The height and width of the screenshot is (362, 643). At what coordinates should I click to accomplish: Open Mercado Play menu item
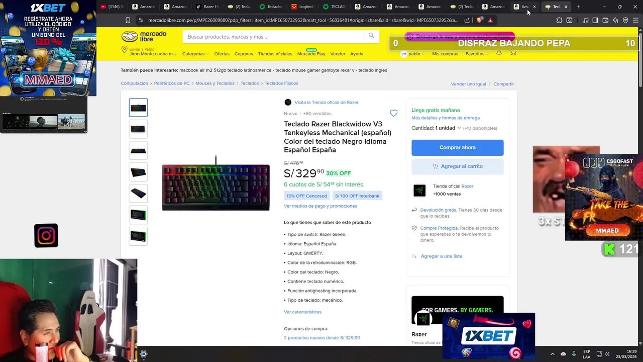pyautogui.click(x=311, y=54)
